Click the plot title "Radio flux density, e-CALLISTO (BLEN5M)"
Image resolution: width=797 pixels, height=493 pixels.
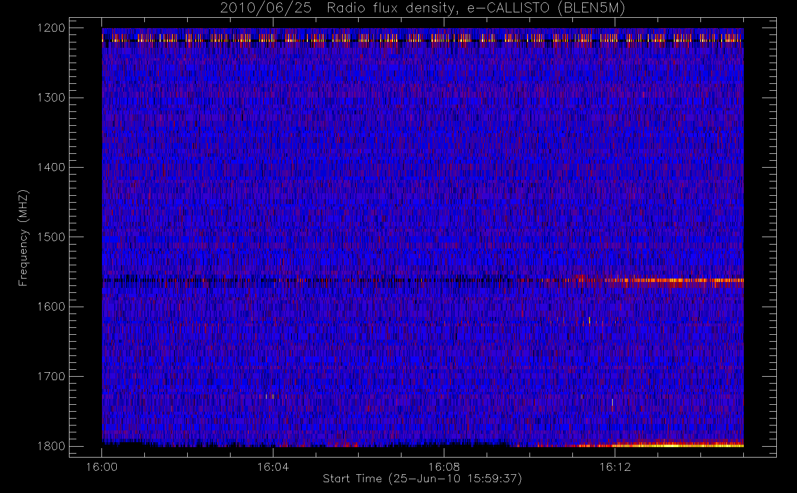coord(476,8)
